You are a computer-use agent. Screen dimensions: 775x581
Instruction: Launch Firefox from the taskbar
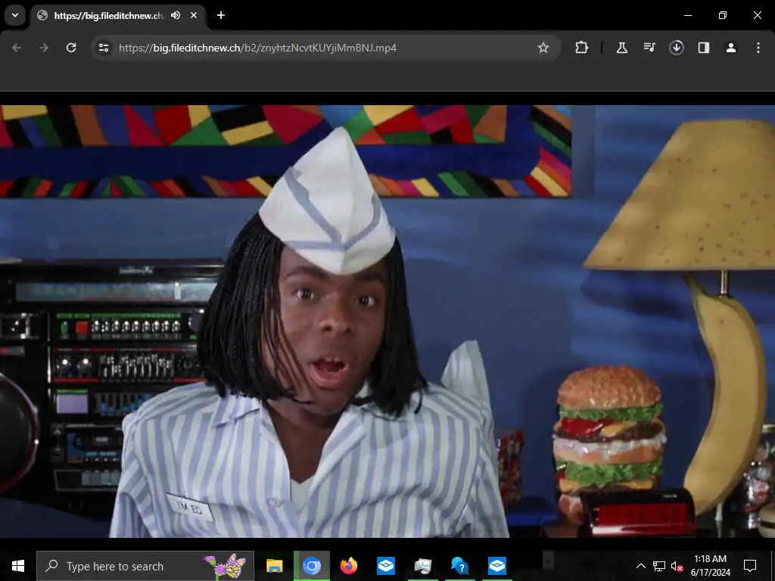pos(348,566)
